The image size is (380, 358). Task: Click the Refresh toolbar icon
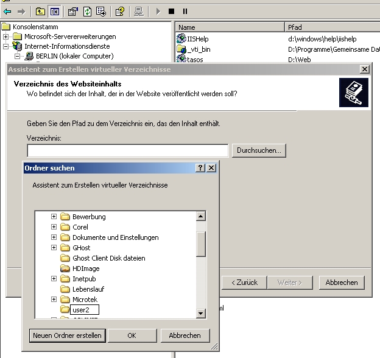click(x=87, y=11)
